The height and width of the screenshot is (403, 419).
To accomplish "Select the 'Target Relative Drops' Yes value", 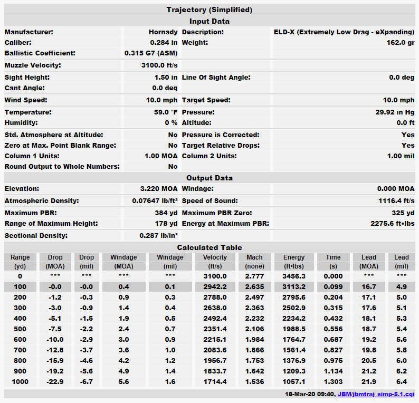I will click(408, 146).
